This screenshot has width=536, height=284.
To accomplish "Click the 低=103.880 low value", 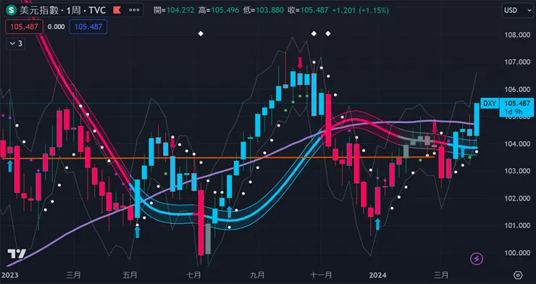I will [x=263, y=10].
